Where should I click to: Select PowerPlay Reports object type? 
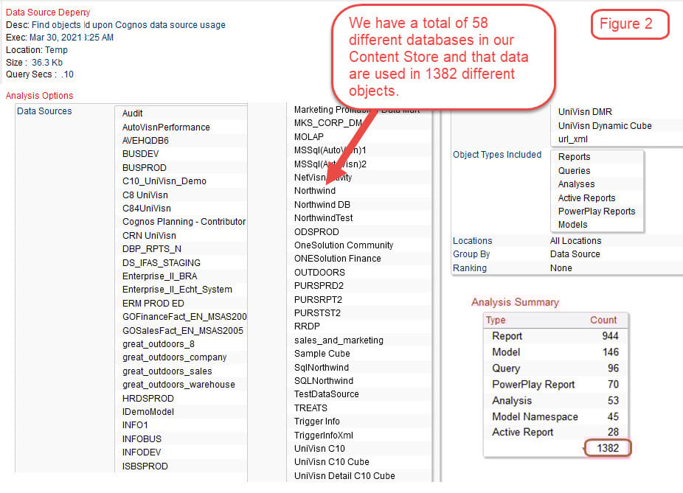coord(597,211)
